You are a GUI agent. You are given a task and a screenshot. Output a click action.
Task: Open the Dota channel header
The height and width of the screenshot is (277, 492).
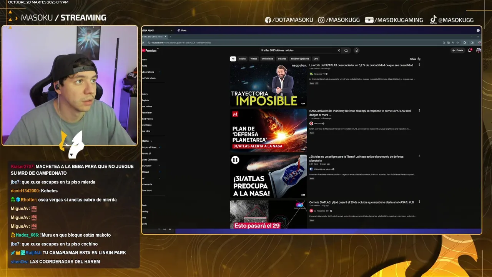pos(182,30)
